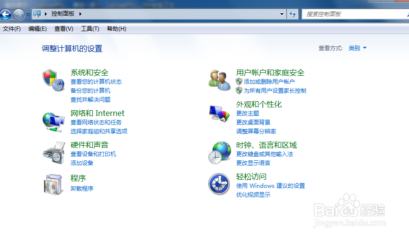Click the 用户帐户和家庭安全 people icon

pos(219,80)
